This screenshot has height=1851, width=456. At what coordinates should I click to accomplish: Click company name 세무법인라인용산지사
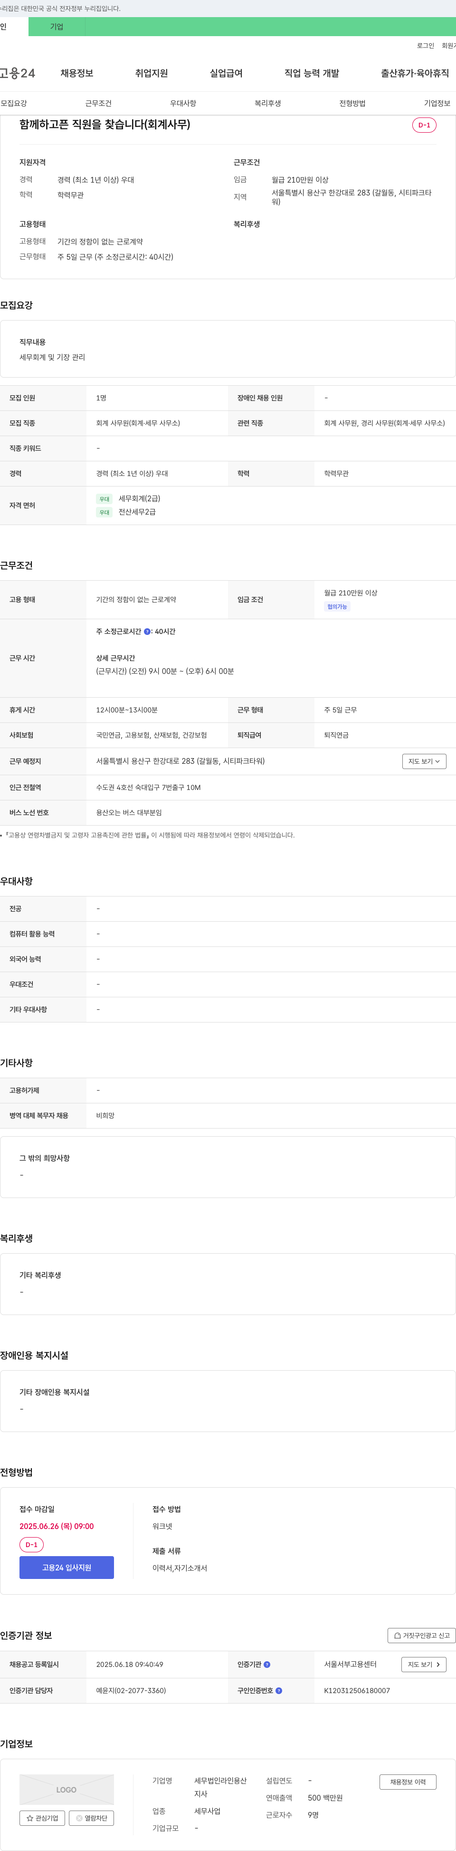(220, 1787)
